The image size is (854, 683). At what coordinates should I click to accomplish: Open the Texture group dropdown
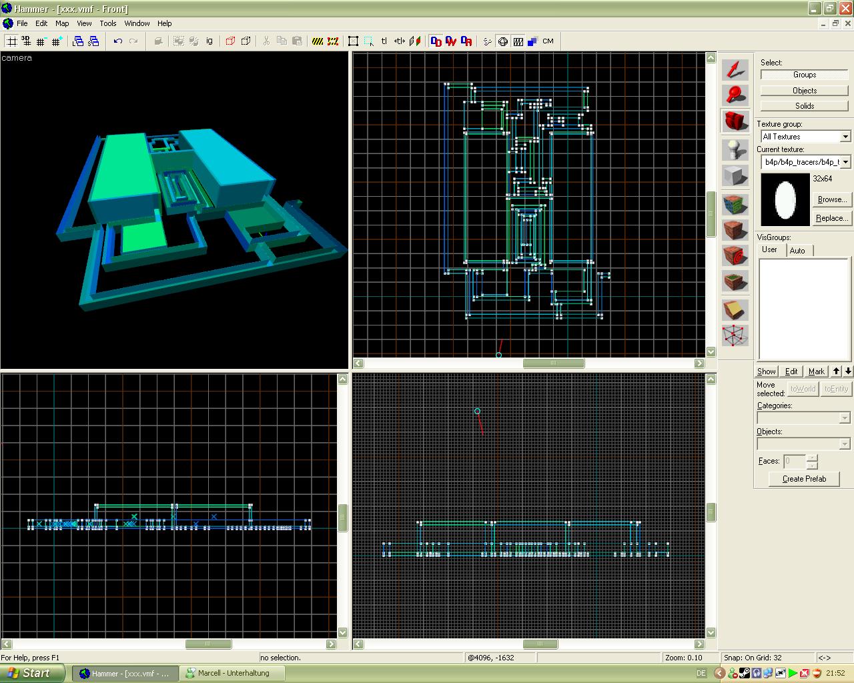point(845,137)
